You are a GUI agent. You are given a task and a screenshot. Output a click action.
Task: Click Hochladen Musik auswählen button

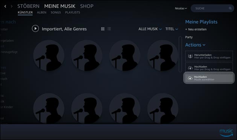pos(209,78)
